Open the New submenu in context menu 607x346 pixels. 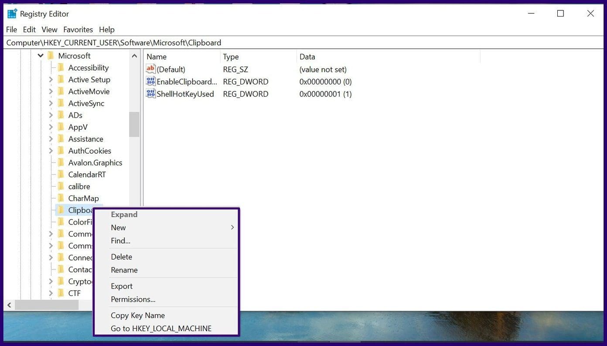(166, 228)
